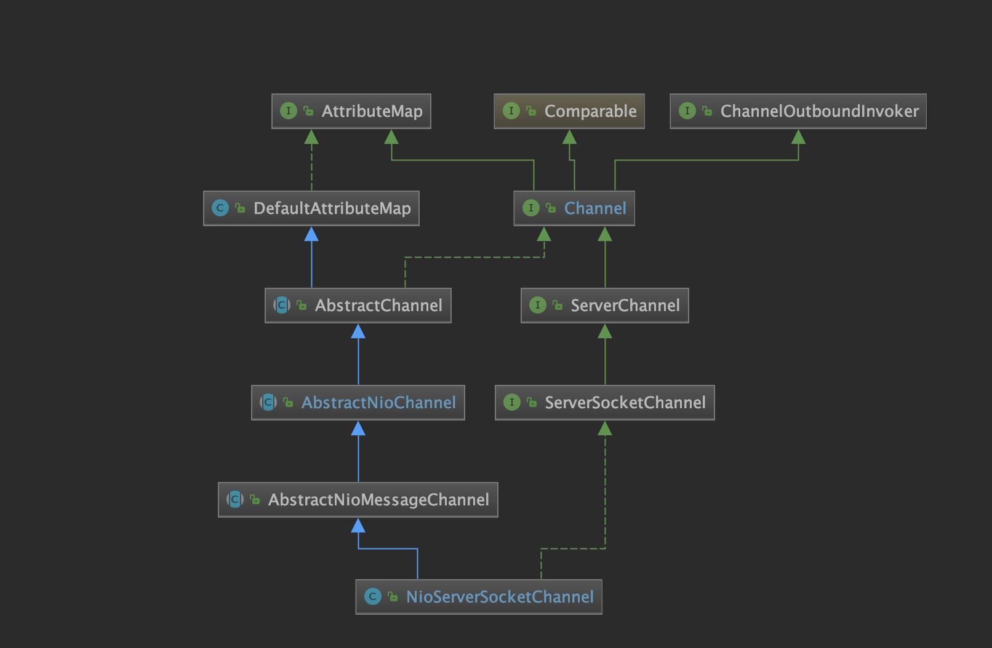The image size is (992, 648).
Task: Click the class icon on NioServerSocketChannel node
Action: click(373, 596)
